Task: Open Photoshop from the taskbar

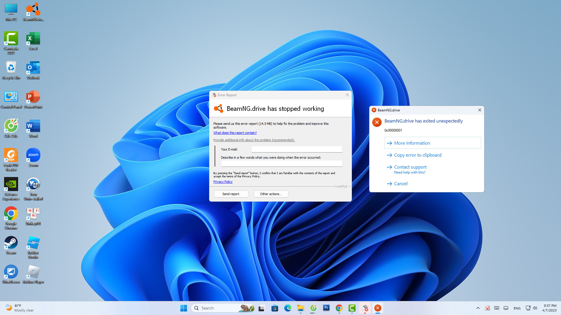Action: [x=326, y=308]
